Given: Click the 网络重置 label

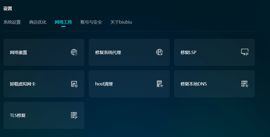Looking at the screenshot, I should [x=18, y=52].
